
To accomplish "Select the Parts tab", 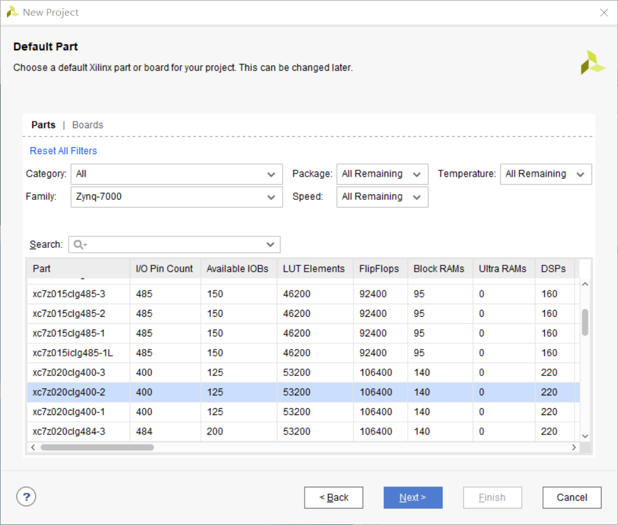I will tap(43, 125).
